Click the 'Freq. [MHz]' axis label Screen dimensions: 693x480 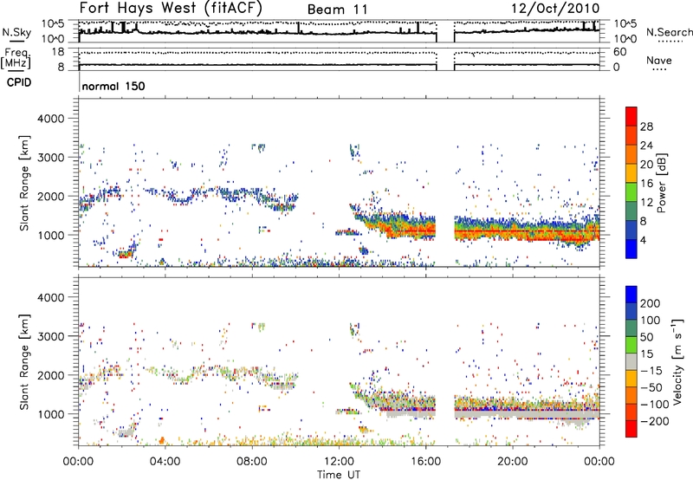(x=16, y=59)
